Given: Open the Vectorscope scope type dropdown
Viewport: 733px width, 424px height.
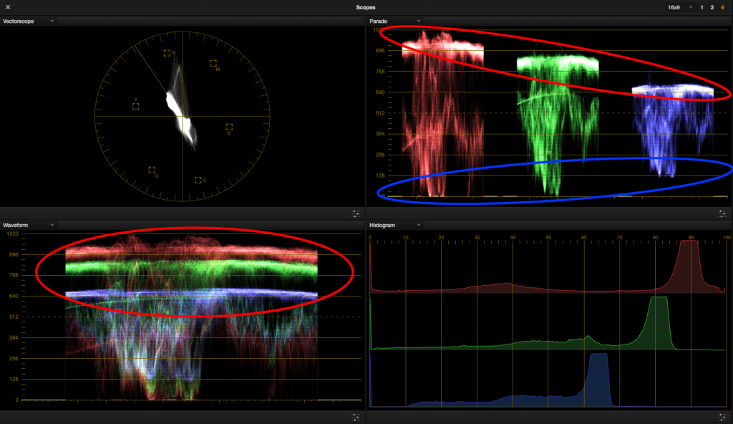Looking at the screenshot, I should [52, 21].
